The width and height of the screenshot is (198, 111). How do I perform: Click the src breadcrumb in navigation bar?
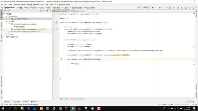tap(26, 8)
